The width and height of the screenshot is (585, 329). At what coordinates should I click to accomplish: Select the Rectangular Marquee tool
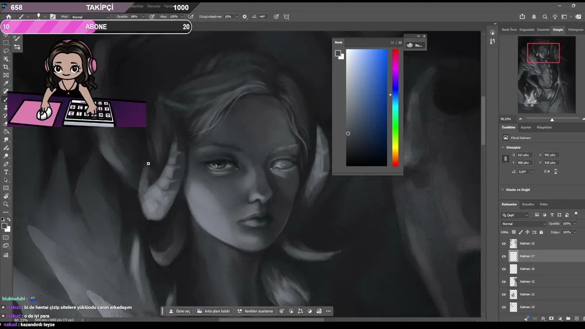[6, 42]
